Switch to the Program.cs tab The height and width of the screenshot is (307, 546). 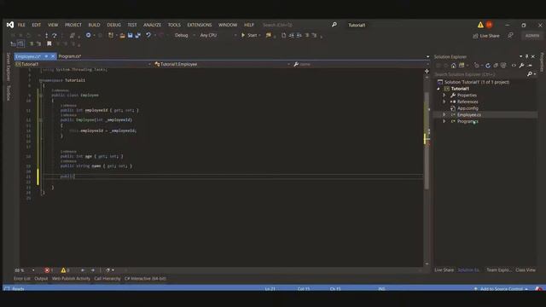pos(70,56)
